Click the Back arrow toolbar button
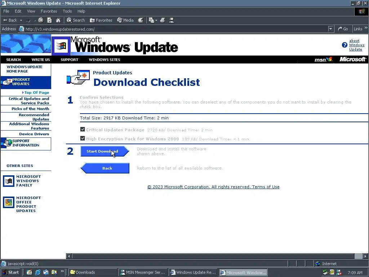 pos(10,20)
